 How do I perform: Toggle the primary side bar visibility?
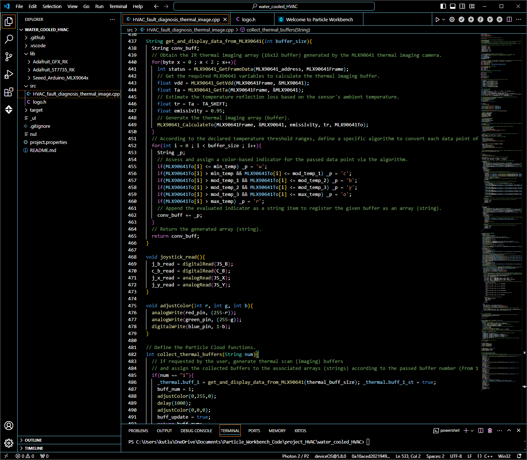point(443,6)
